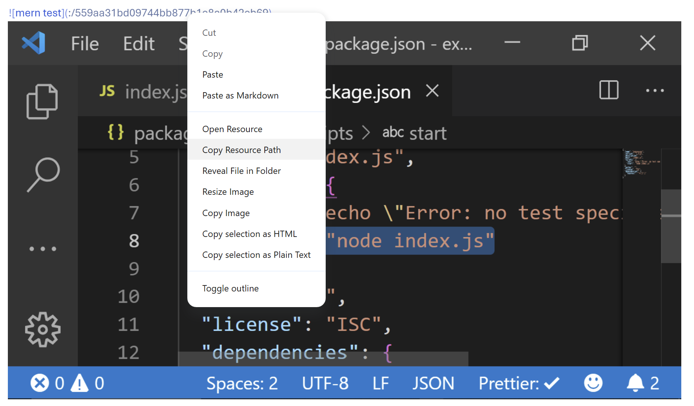Select Paste as Markdown
Screen dimensions: 694x406
(257, 96)
